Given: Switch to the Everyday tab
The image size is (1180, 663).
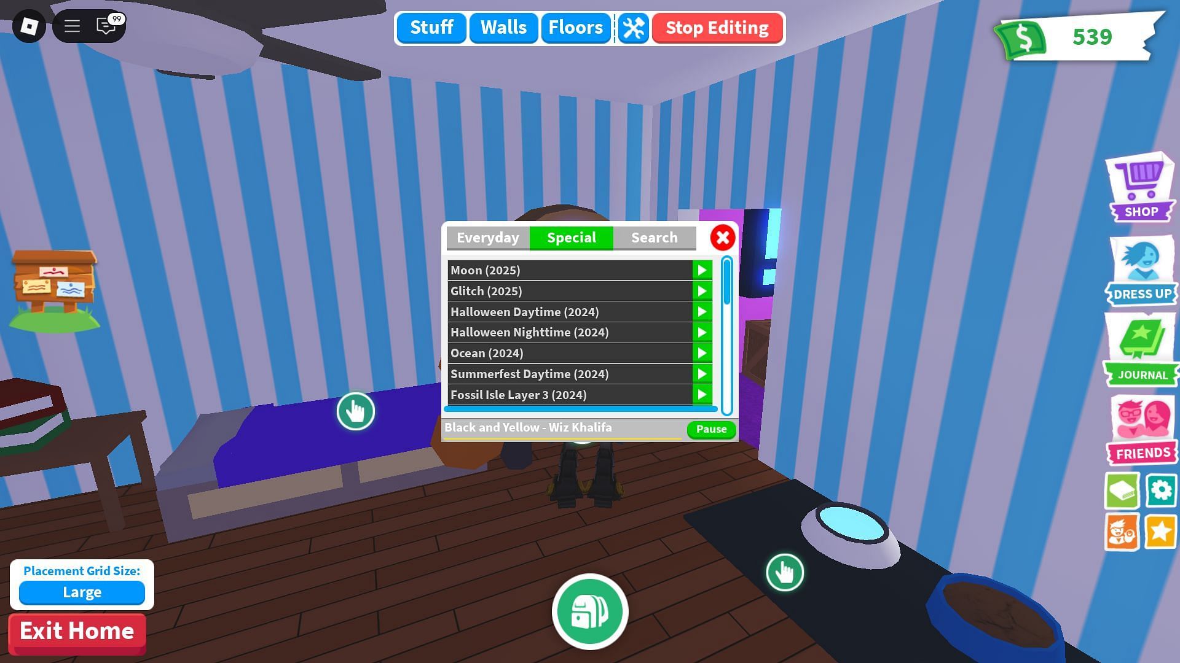Looking at the screenshot, I should coord(487,237).
